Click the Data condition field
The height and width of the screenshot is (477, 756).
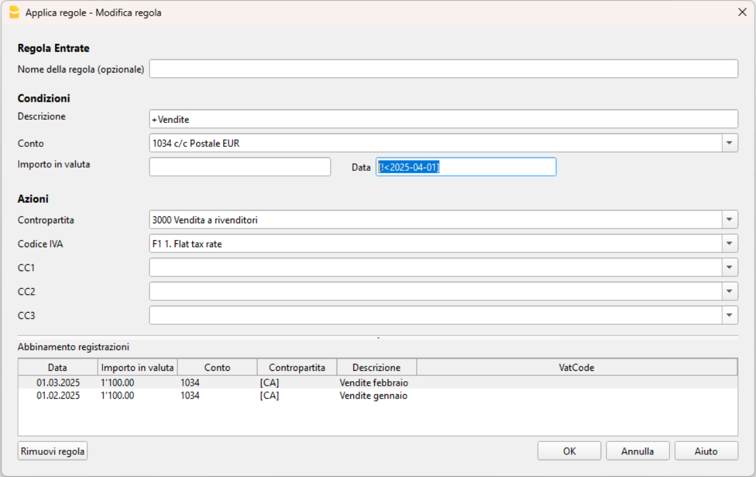coord(465,167)
